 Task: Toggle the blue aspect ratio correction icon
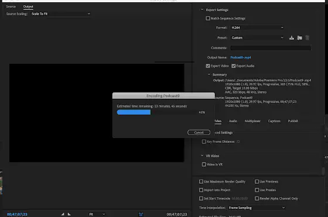[x=141, y=214]
